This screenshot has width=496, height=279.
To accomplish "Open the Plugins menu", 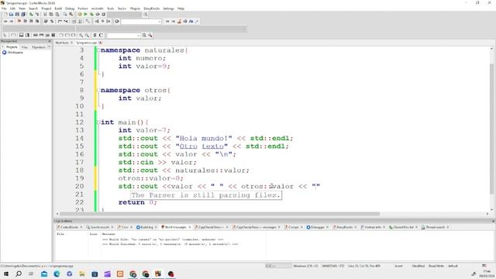I will pyautogui.click(x=135, y=9).
